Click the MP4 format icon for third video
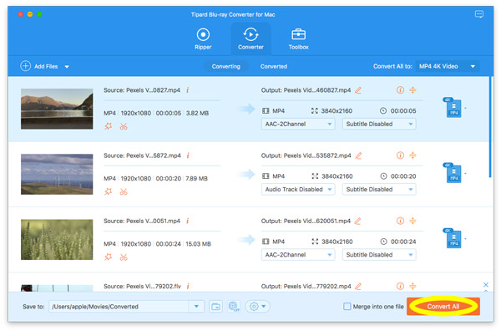Viewport: 501px width, 331px height. [453, 238]
